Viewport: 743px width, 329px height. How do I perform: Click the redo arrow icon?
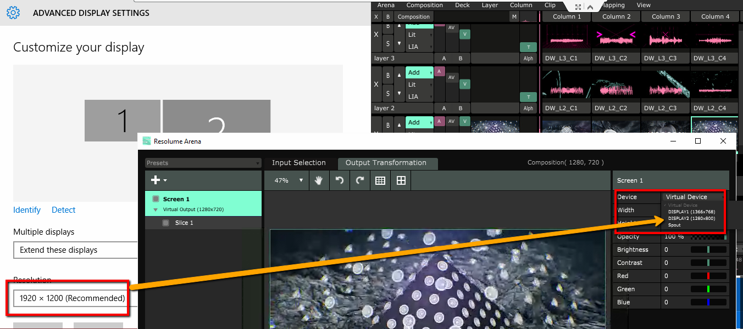click(360, 180)
